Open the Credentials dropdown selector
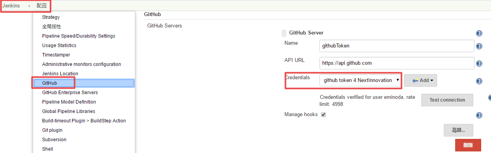The image size is (491, 153). (x=360, y=80)
